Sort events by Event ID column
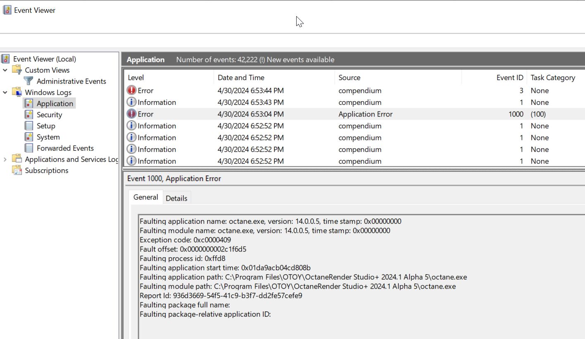Screen dimensions: 585x339 [x=509, y=78]
